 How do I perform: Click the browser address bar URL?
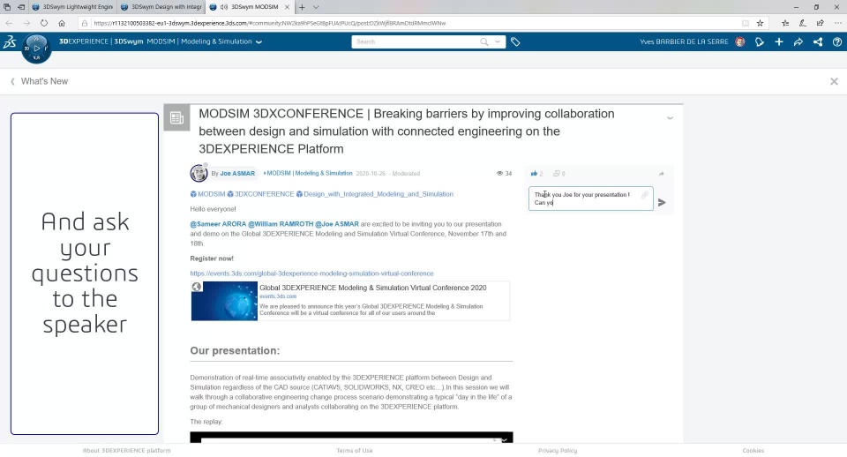coord(269,23)
